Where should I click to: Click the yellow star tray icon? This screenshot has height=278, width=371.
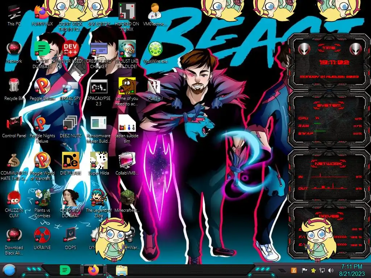pos(313,270)
